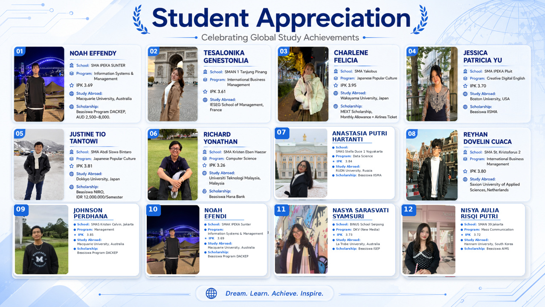Image resolution: width=545 pixels, height=307 pixels.
Task: Click the name JOHNSON PERDHANA
Action: point(90,213)
